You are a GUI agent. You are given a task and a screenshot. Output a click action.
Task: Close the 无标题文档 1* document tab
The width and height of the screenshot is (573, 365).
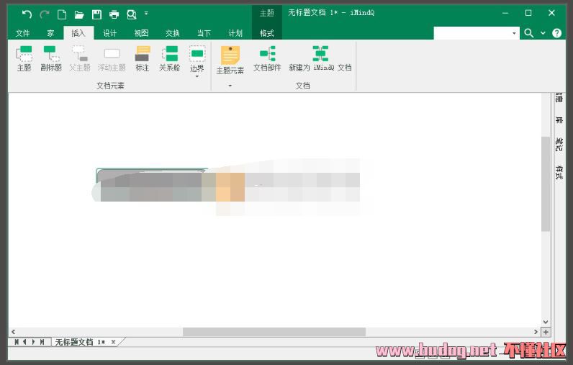113,342
